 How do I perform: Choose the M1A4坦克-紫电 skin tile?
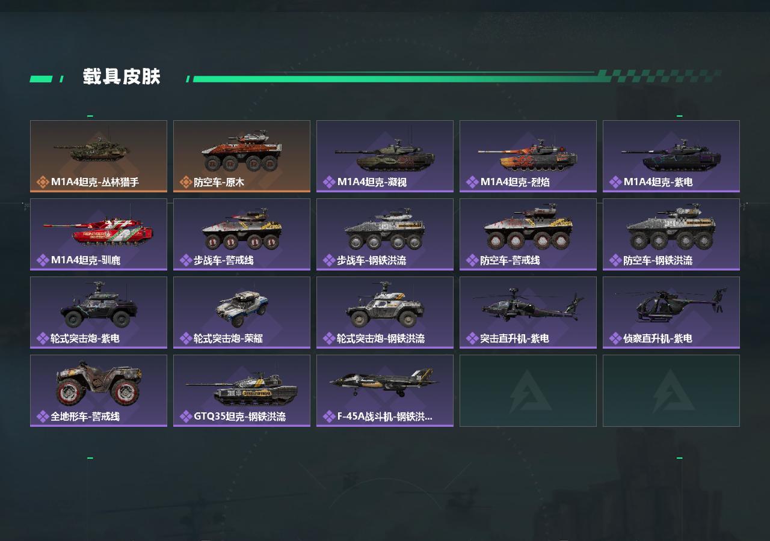point(671,156)
